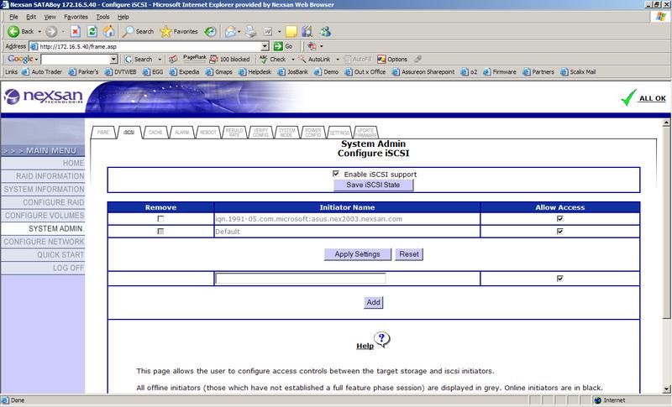Open the Google logo menu dropdown

(x=36, y=59)
